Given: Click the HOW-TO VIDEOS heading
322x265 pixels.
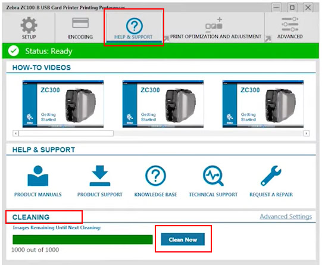Looking at the screenshot, I should pyautogui.click(x=42, y=67).
